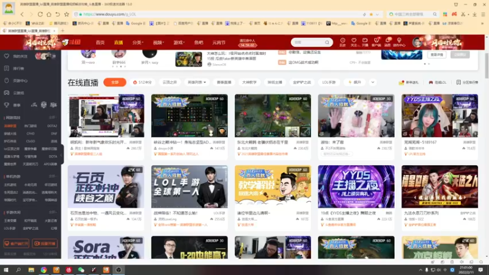Open LOL手游全球第一人 stream thumbnail
The image size is (489, 275).
[x=189, y=186]
